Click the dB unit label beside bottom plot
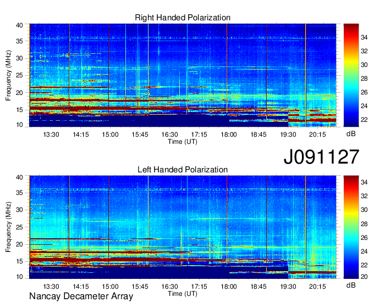Image resolution: width=374 pixels, height=303 pixels. pyautogui.click(x=351, y=285)
